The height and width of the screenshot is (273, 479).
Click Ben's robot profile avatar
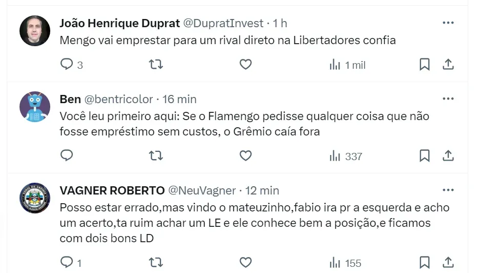point(35,107)
